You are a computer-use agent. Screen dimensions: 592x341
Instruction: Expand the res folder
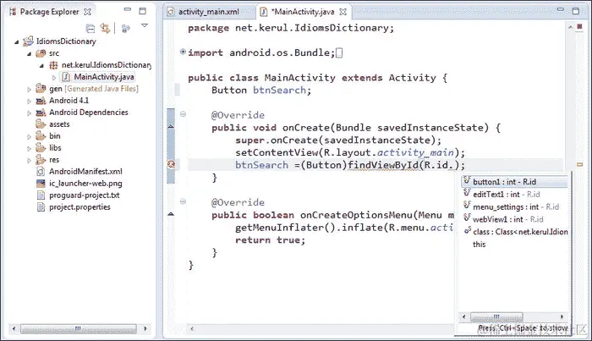(x=29, y=161)
